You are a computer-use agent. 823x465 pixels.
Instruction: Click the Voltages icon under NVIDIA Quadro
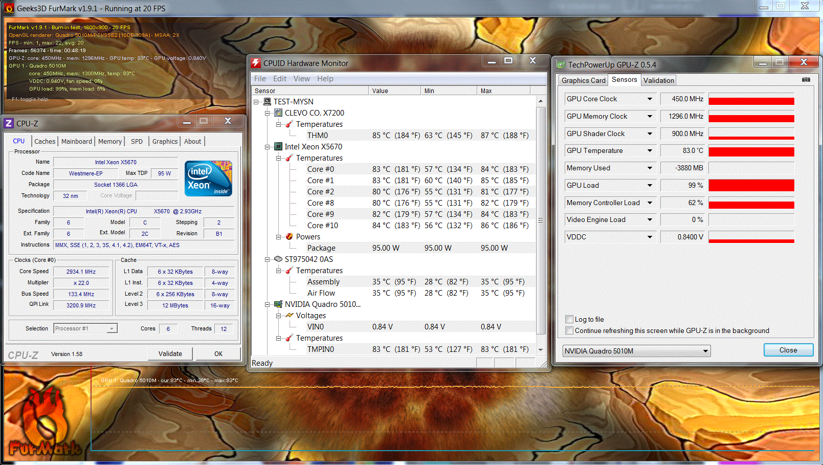[x=290, y=316]
